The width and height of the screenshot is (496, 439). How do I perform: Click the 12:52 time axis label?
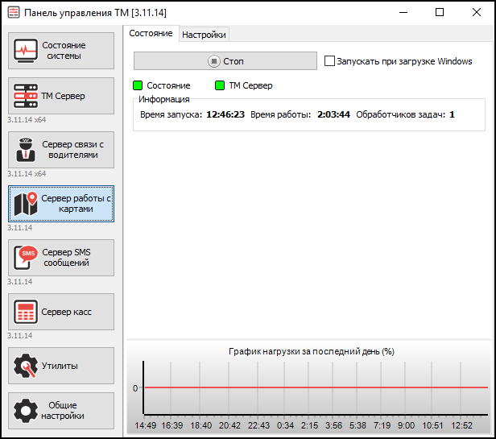462,425
